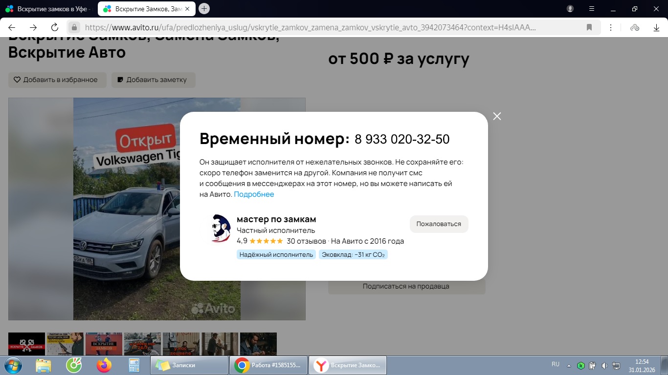The image size is (668, 375).
Task: Bookmark this page with the bookmark icon
Action: click(589, 27)
